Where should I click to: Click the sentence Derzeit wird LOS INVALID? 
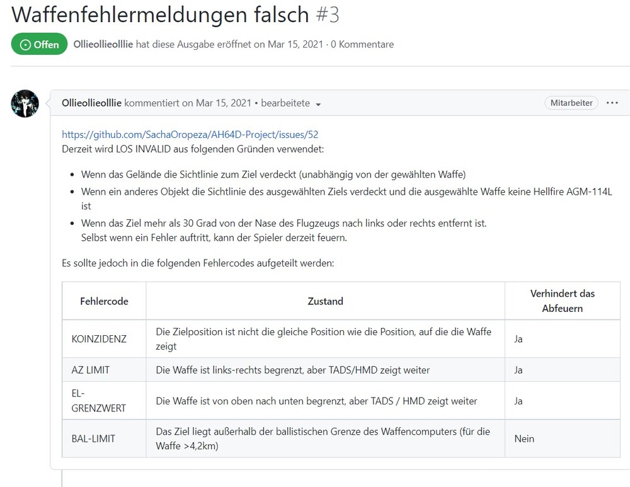pos(193,149)
